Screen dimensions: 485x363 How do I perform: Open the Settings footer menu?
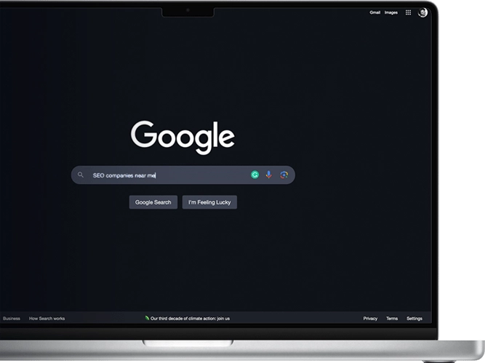click(x=414, y=319)
